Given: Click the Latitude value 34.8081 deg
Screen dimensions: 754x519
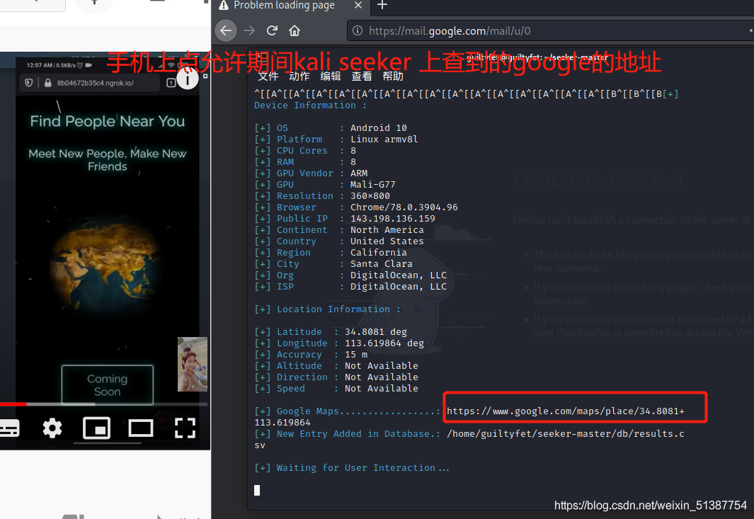Looking at the screenshot, I should coord(375,332).
